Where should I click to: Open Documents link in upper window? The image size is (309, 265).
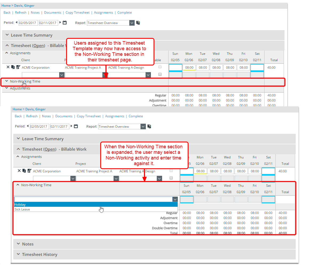[53, 13]
